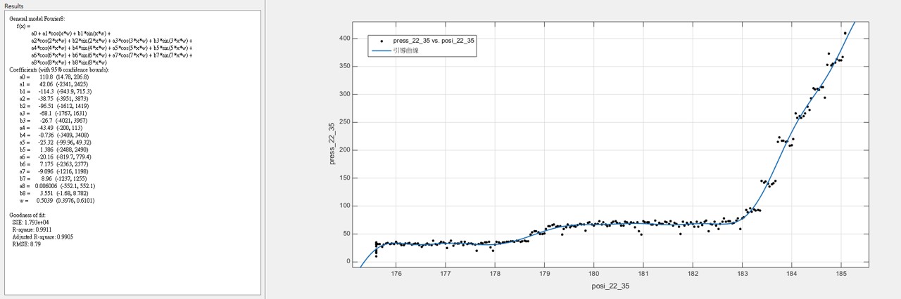Click the divider between Results and plot

click(265, 149)
